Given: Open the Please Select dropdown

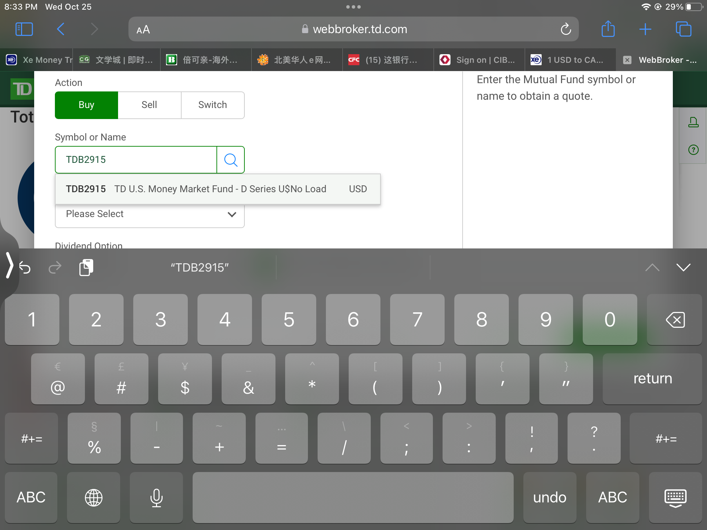Looking at the screenshot, I should coord(149,214).
